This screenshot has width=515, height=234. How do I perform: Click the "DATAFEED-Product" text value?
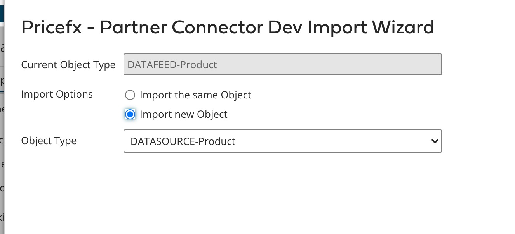172,65
